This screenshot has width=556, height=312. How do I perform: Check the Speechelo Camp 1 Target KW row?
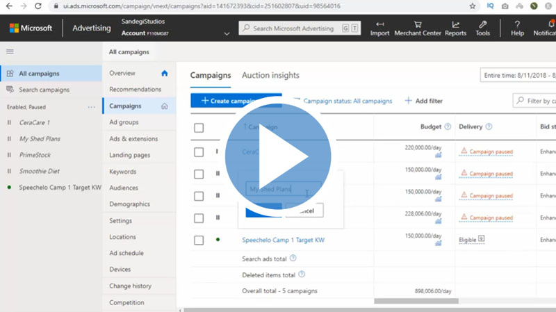point(199,240)
